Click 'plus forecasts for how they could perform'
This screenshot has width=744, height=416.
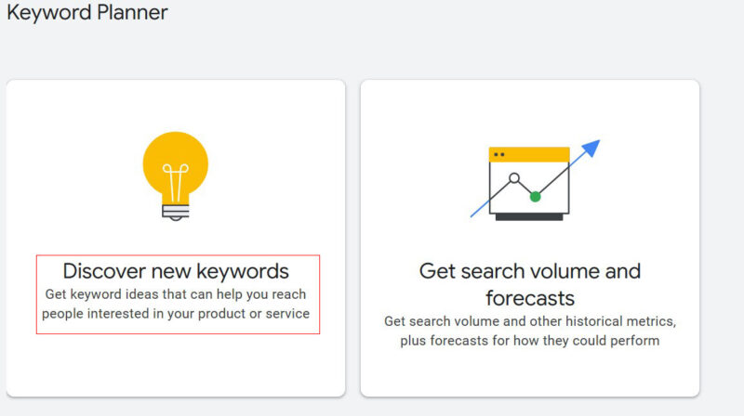click(529, 341)
